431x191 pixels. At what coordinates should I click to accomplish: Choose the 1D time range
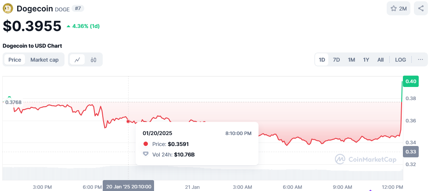click(x=322, y=59)
